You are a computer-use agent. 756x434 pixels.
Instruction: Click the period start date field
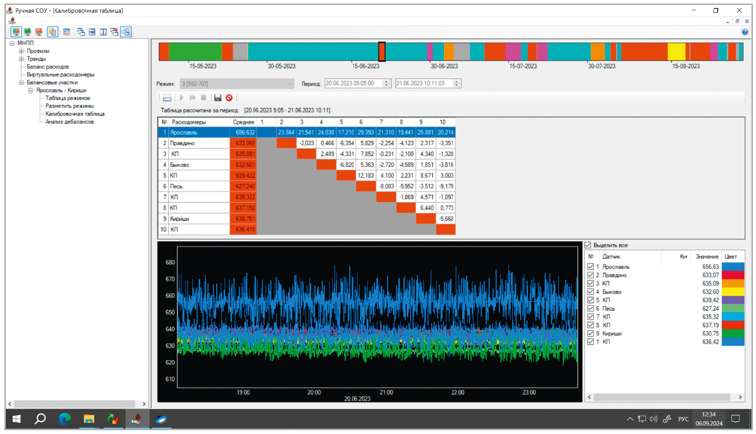point(352,84)
